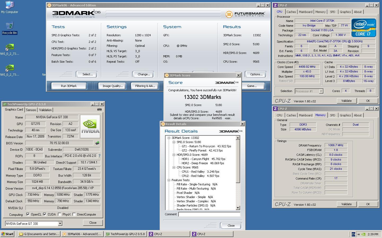Click the Comment input field in Result Details
Screen dimensions: 382x238
(x=209, y=214)
